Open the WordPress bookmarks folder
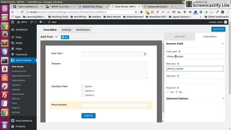This screenshot has width=231, height=130. 79,17
